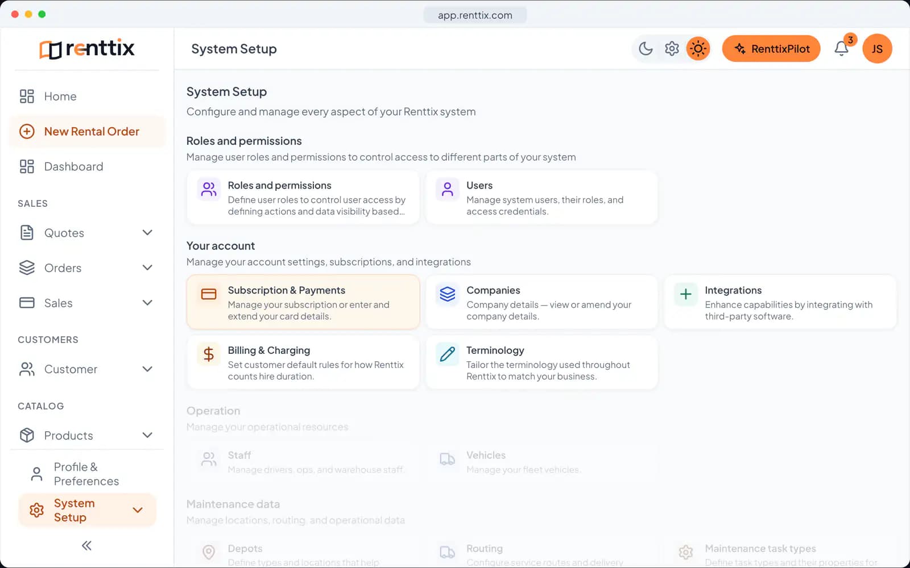Click the Users card person icon
910x568 pixels.
(448, 189)
